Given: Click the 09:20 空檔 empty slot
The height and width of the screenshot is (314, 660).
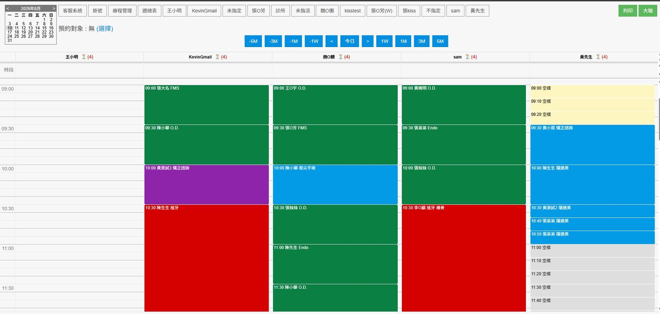Looking at the screenshot, I should [x=593, y=118].
